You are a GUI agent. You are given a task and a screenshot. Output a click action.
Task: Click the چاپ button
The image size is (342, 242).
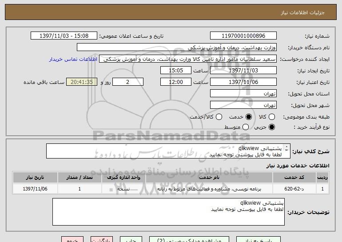(x=131, y=239)
